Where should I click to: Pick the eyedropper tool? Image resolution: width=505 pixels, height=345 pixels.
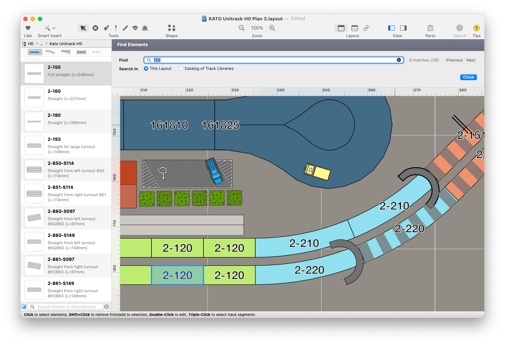tap(116, 28)
